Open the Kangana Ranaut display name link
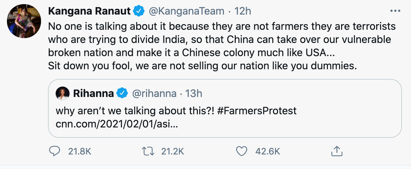The height and width of the screenshot is (169, 411). click(89, 11)
